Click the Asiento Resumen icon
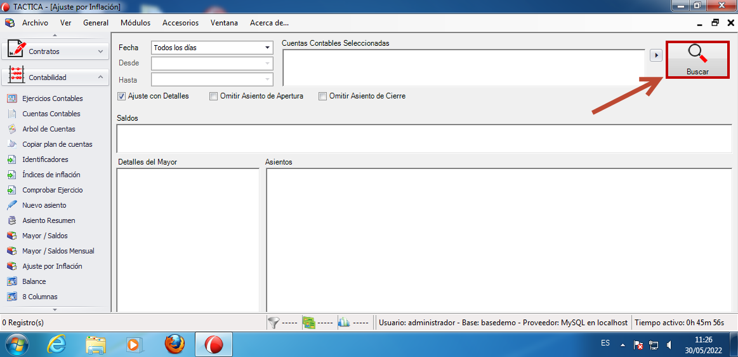The image size is (738, 357). tap(12, 220)
